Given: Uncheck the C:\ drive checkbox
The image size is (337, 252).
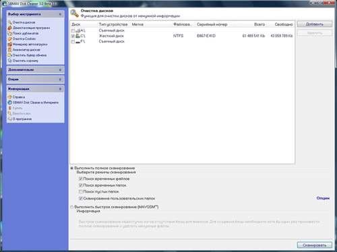Looking at the screenshot, I should pos(73,36).
